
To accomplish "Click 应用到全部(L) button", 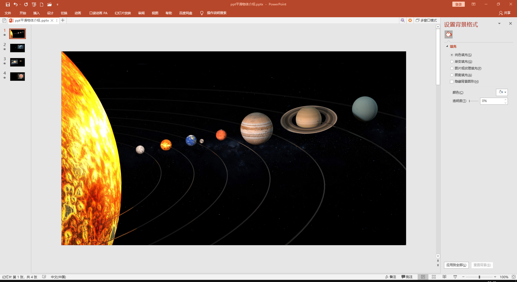I will click(456, 265).
